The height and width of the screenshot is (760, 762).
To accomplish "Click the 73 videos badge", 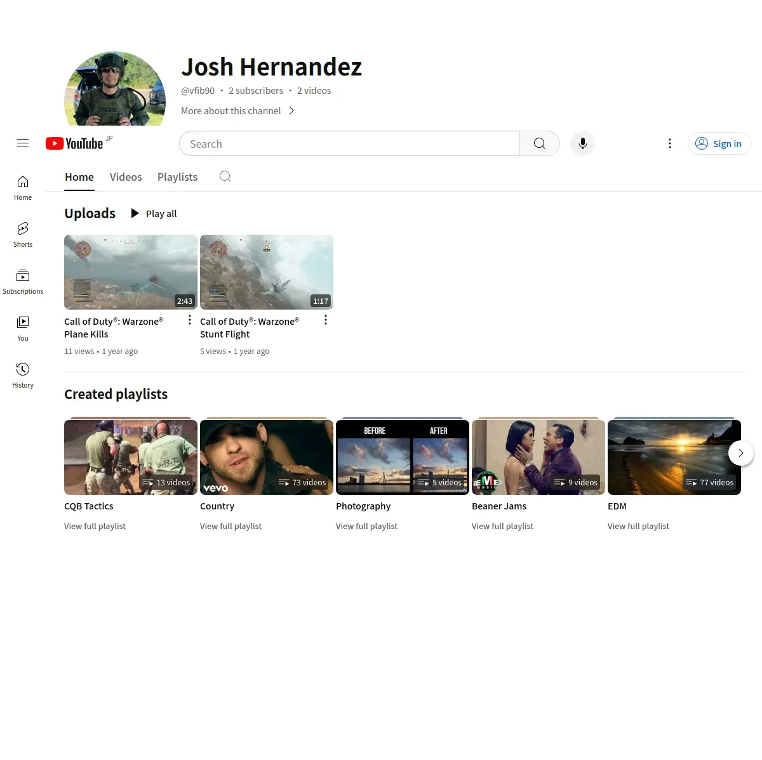I will 302,482.
